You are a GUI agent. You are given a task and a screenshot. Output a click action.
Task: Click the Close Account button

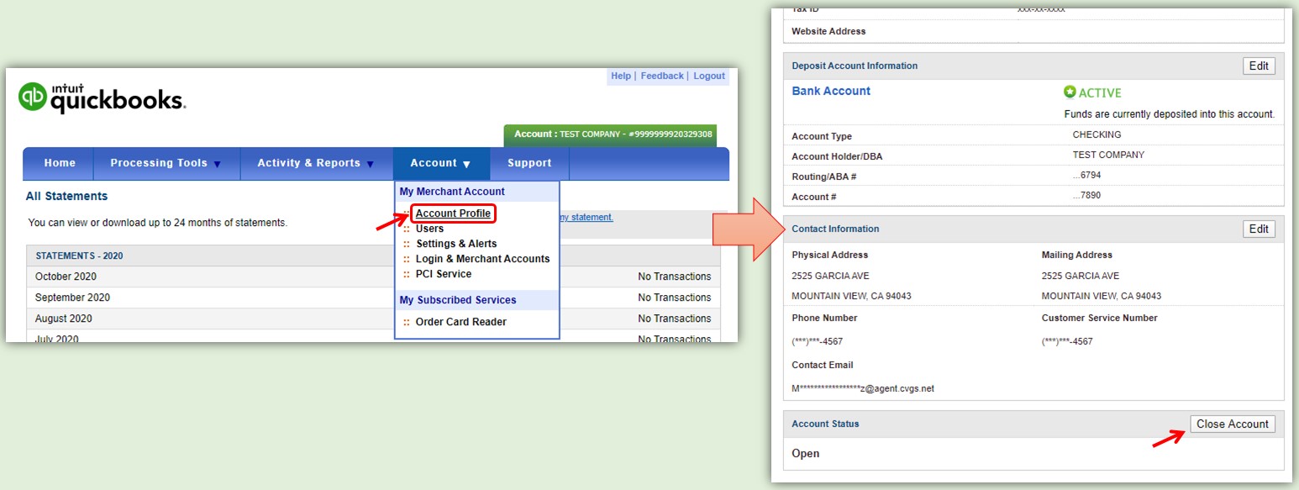pos(1233,424)
